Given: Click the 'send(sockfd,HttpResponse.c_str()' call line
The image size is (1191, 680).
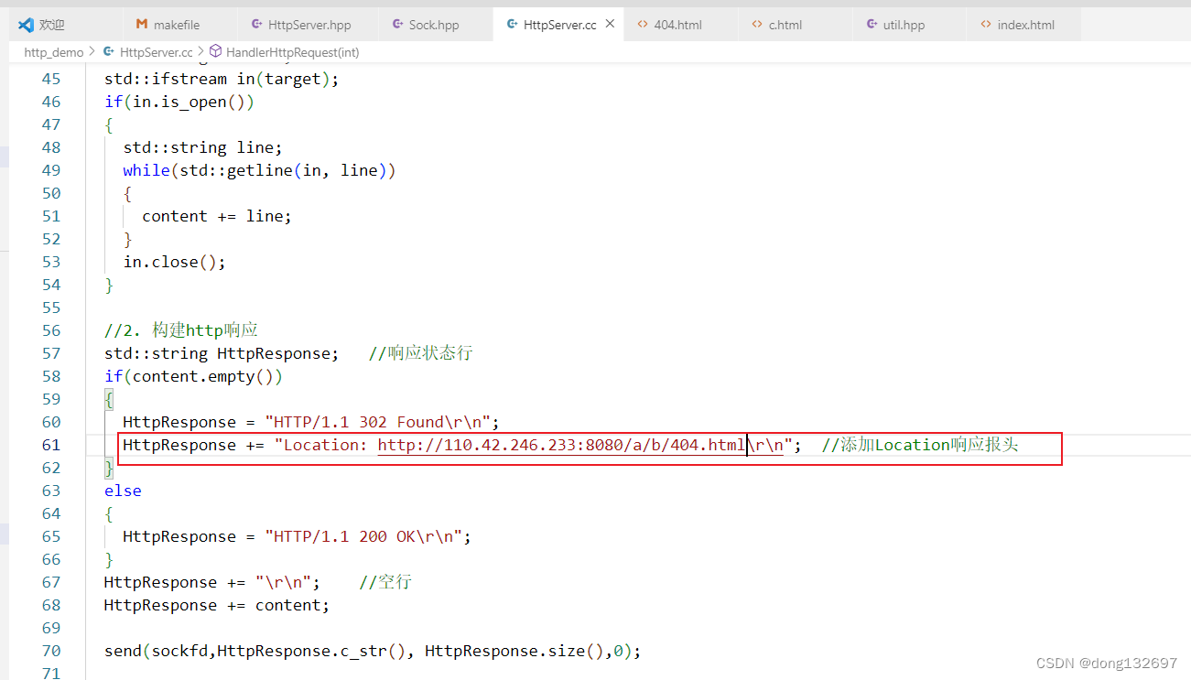Looking at the screenshot, I should [373, 651].
